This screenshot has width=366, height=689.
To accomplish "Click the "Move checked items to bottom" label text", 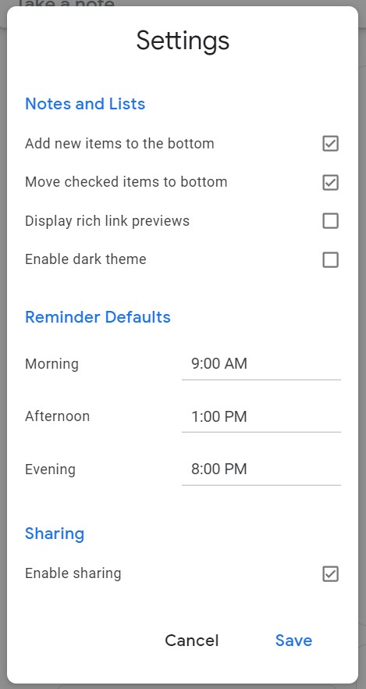I will (x=126, y=182).
